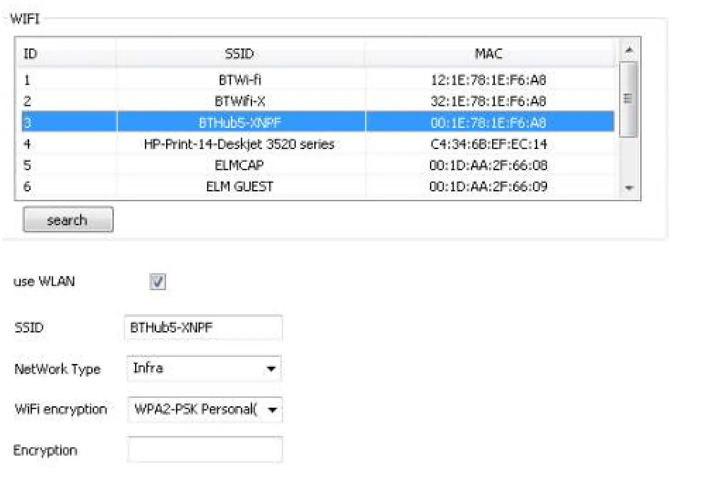
Task: Click the Encryption input field
Action: [x=204, y=450]
